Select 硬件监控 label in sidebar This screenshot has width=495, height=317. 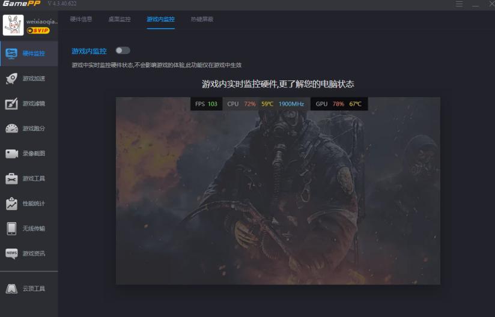pos(34,53)
